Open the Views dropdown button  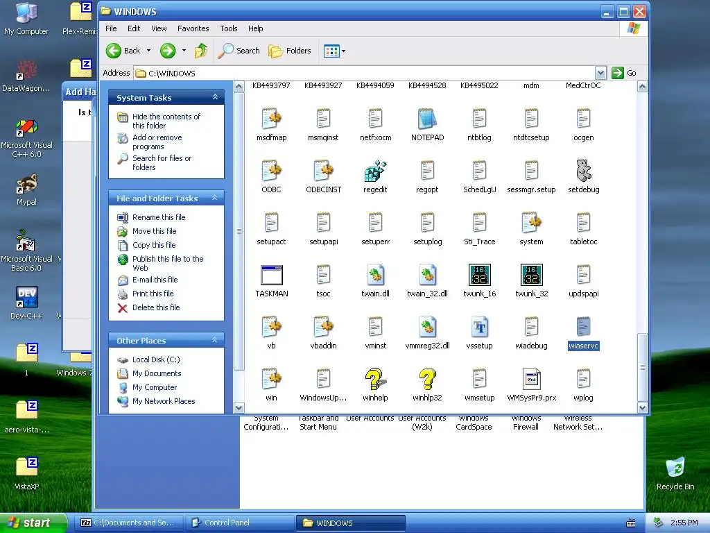335,51
